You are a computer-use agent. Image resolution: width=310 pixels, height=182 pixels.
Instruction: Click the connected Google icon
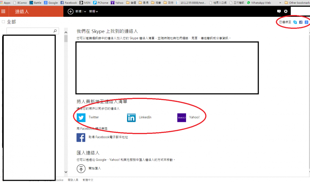307,22
